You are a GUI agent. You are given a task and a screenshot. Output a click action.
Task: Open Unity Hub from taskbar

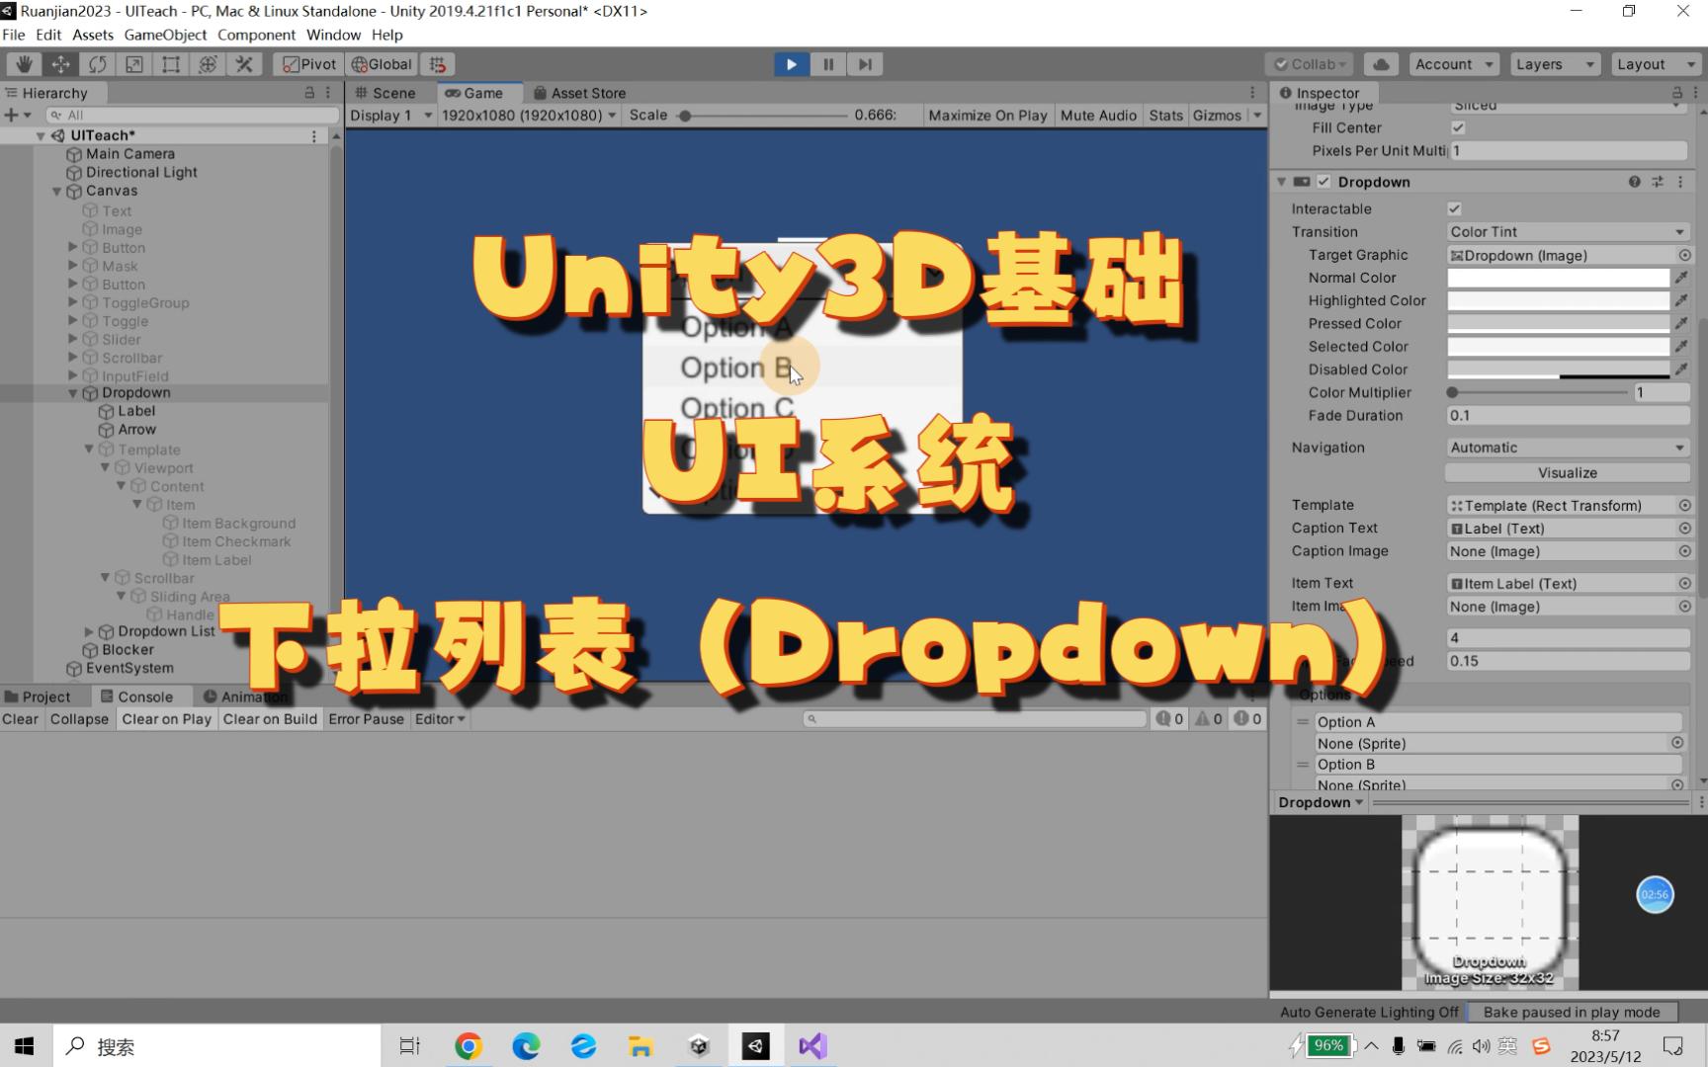click(699, 1046)
